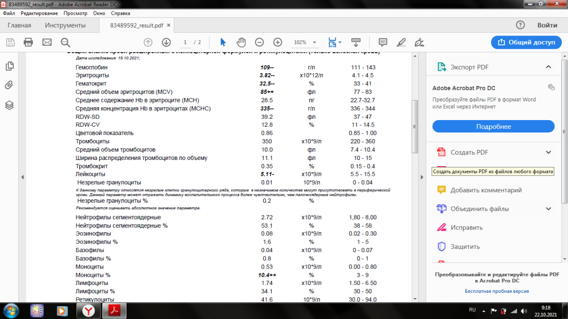Screen dimensions: 568x319
Task: Open the Окно menu
Action: pos(99,13)
